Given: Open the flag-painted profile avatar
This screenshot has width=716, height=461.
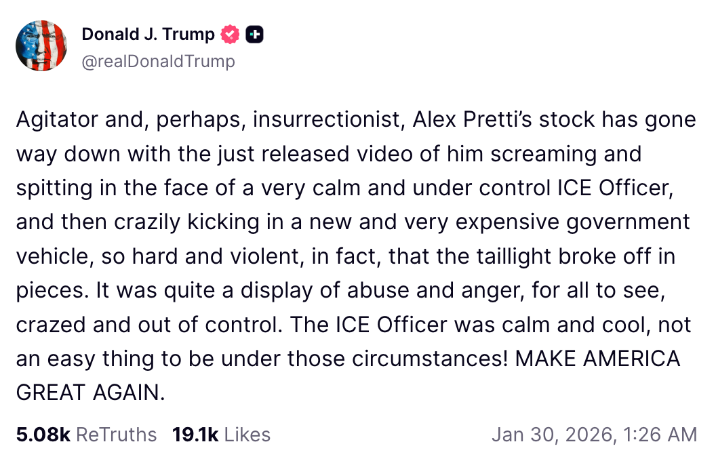Looking at the screenshot, I should coord(41,45).
